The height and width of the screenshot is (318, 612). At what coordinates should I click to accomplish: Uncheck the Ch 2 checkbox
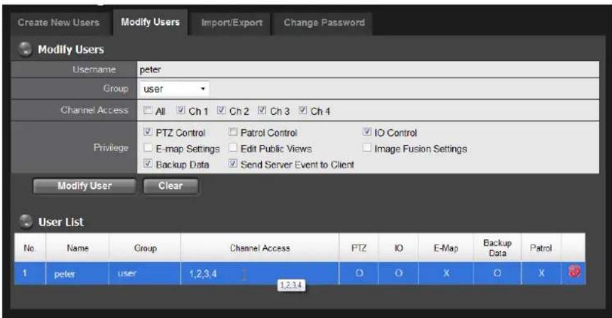pos(222,111)
